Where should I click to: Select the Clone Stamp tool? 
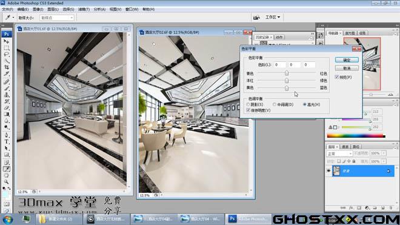click(7, 95)
